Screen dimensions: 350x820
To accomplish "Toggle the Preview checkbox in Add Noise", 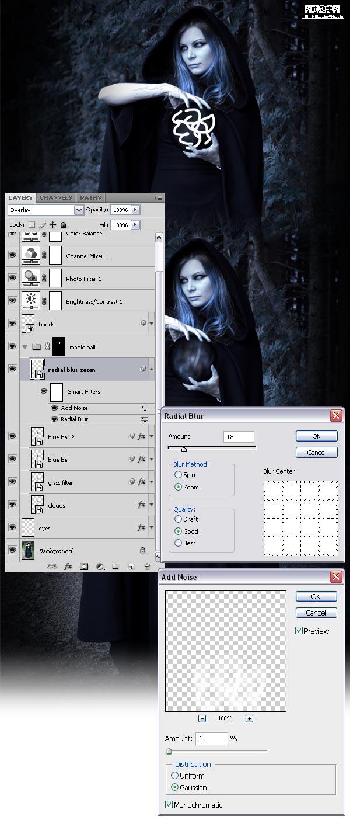I will [x=299, y=631].
